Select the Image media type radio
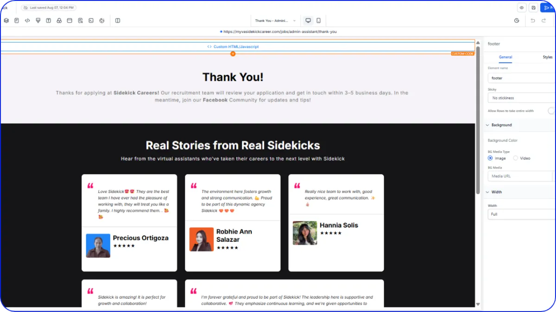Image resolution: width=556 pixels, height=312 pixels. point(490,158)
